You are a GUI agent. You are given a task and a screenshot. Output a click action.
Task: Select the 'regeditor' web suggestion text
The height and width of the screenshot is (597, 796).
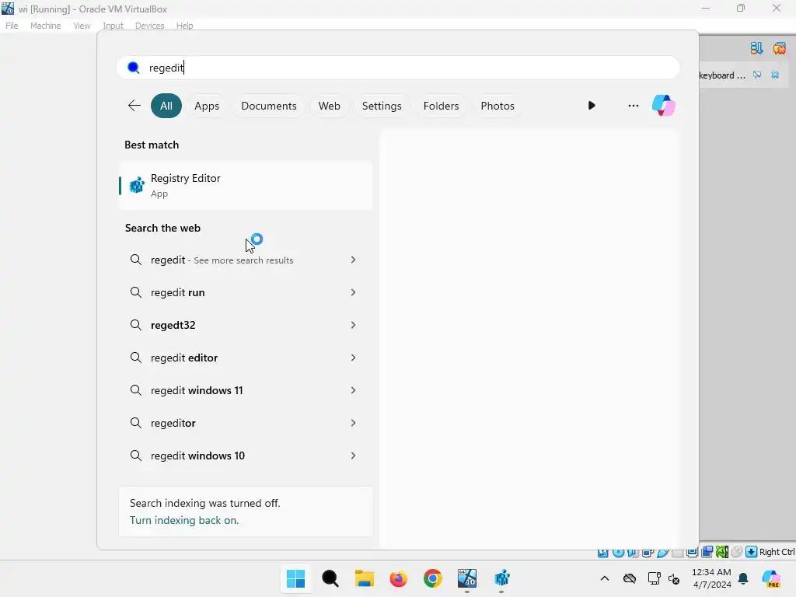click(173, 423)
